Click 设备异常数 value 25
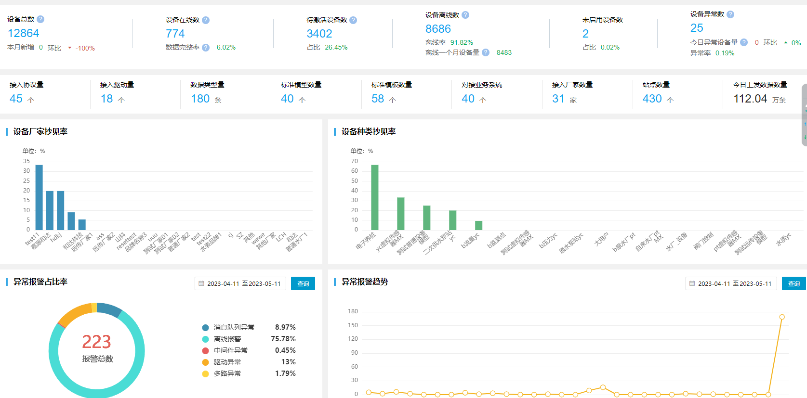Screen dimensions: 807x398 (697, 28)
